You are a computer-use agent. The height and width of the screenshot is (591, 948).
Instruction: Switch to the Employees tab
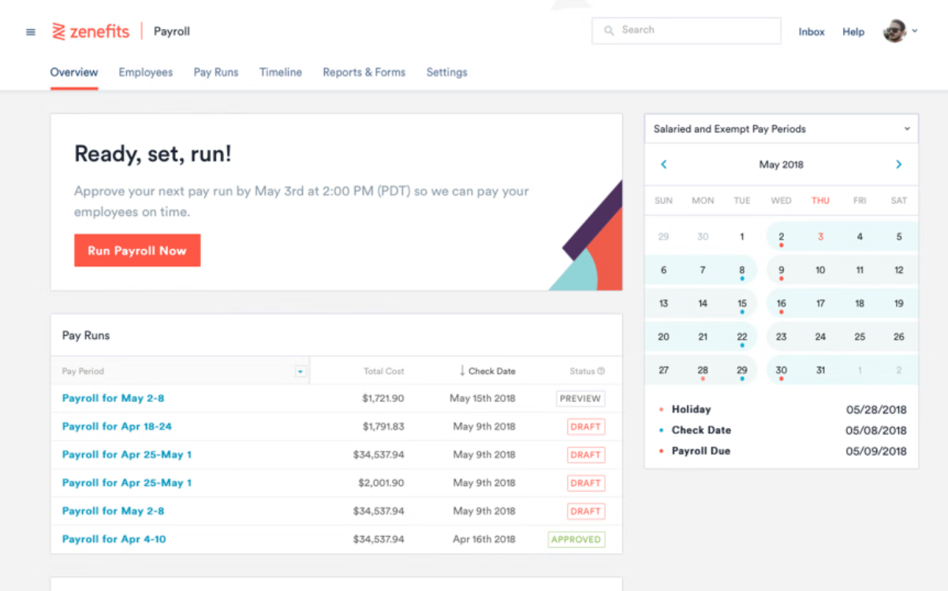pyautogui.click(x=145, y=72)
